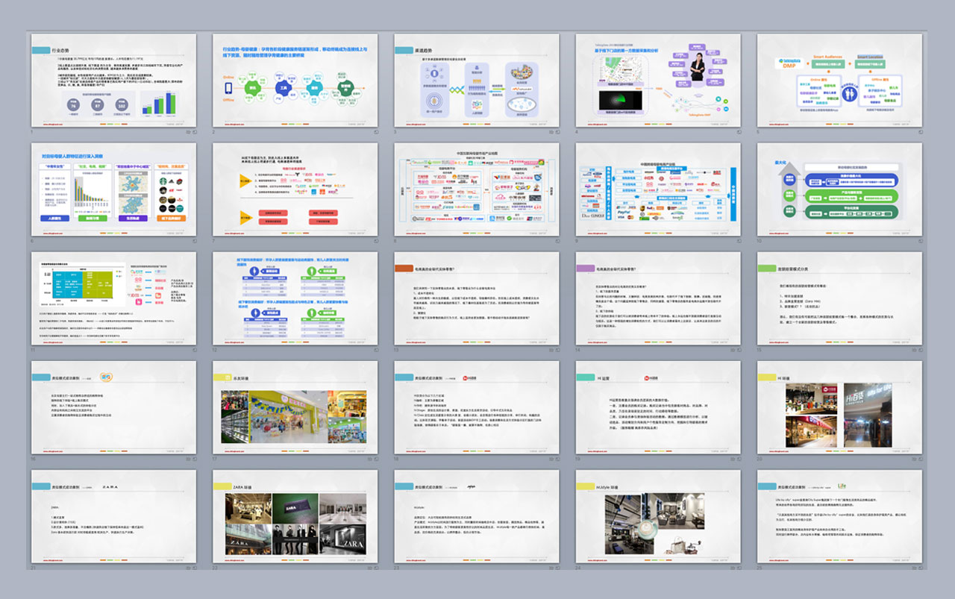955x599 pixels.
Task: Select slide 4 with the businesswoman photo
Action: (x=658, y=80)
